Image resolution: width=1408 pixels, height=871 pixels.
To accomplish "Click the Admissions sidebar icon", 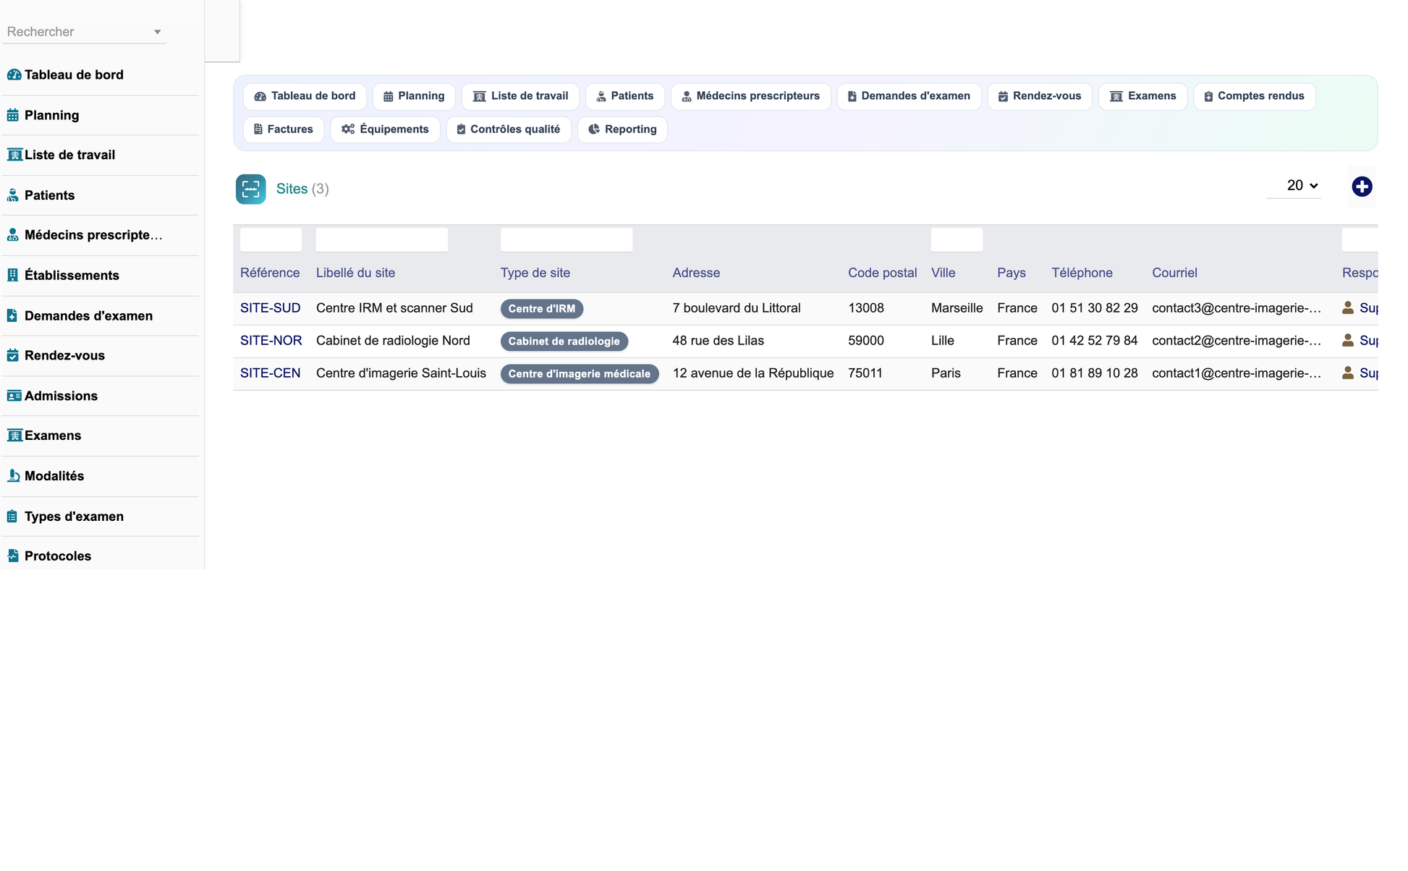I will 14,396.
